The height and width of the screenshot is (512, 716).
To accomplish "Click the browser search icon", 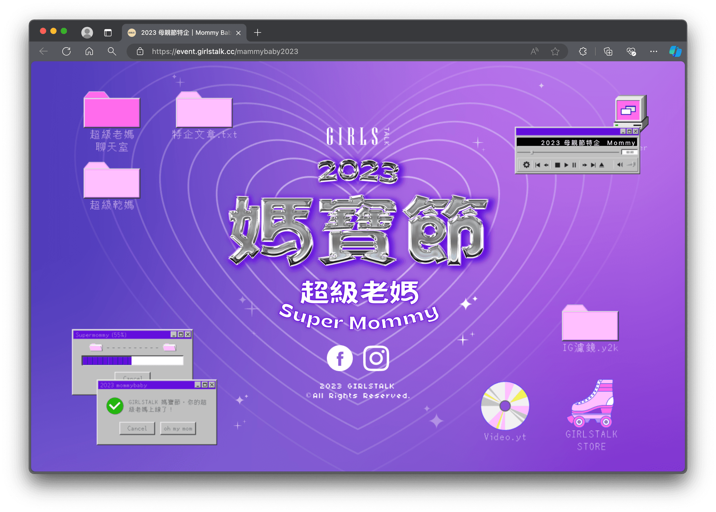I will coord(112,51).
